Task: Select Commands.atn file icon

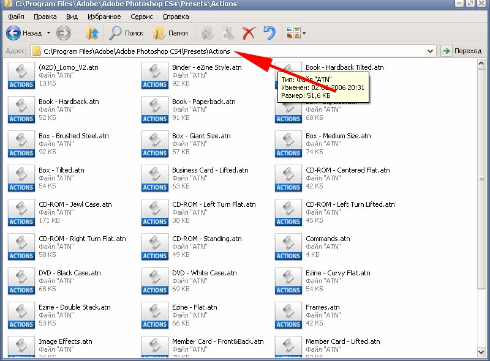Action: [x=288, y=247]
